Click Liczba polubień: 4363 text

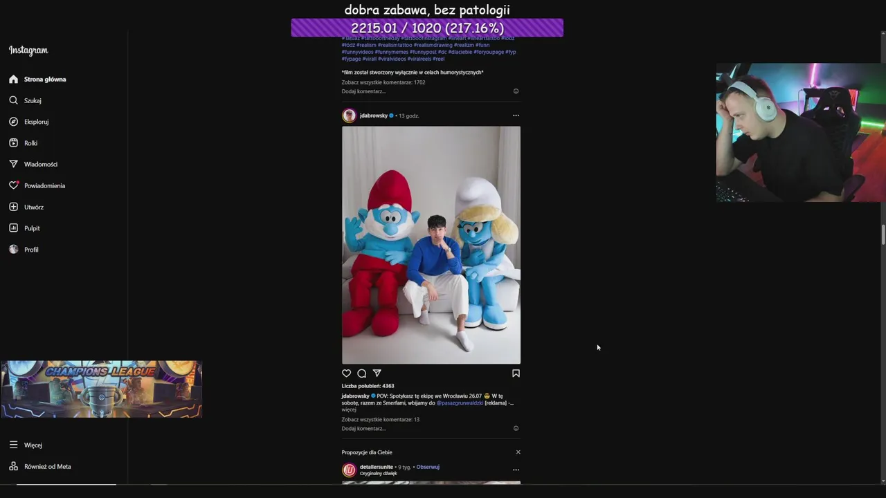(368, 386)
